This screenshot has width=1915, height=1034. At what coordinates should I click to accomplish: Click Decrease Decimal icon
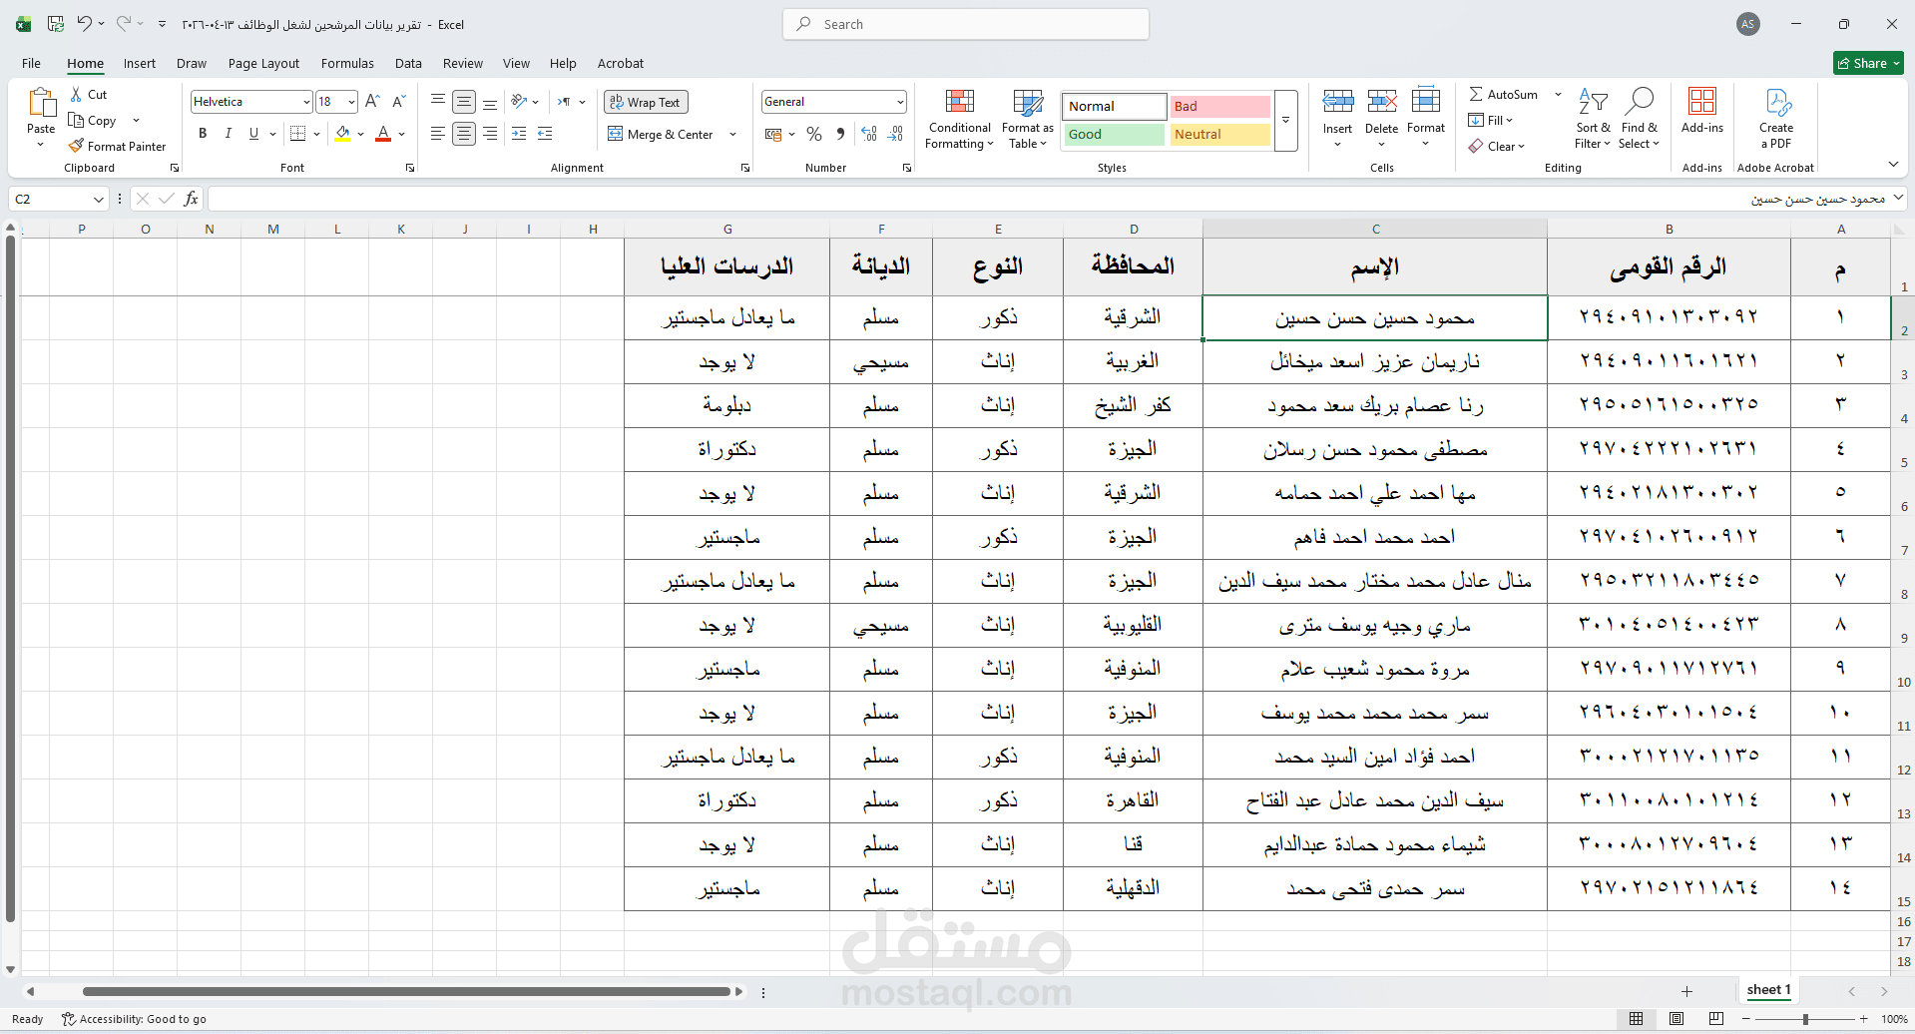(896, 134)
